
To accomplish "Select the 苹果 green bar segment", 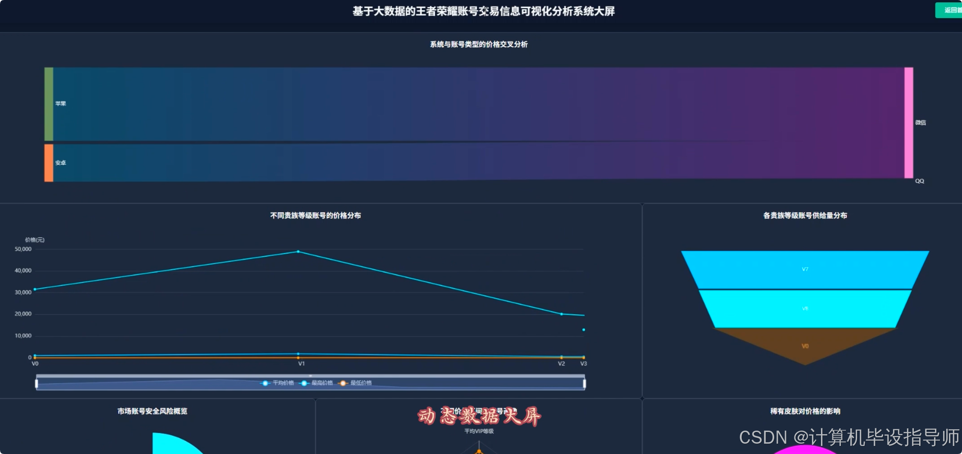I will (x=48, y=103).
